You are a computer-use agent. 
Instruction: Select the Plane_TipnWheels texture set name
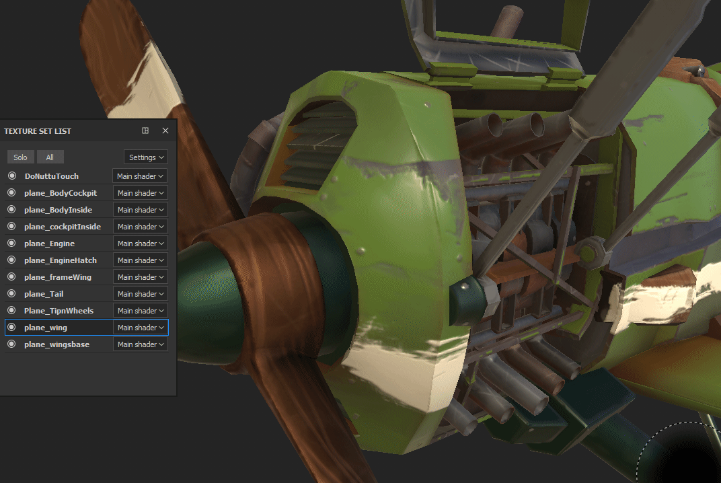point(59,311)
